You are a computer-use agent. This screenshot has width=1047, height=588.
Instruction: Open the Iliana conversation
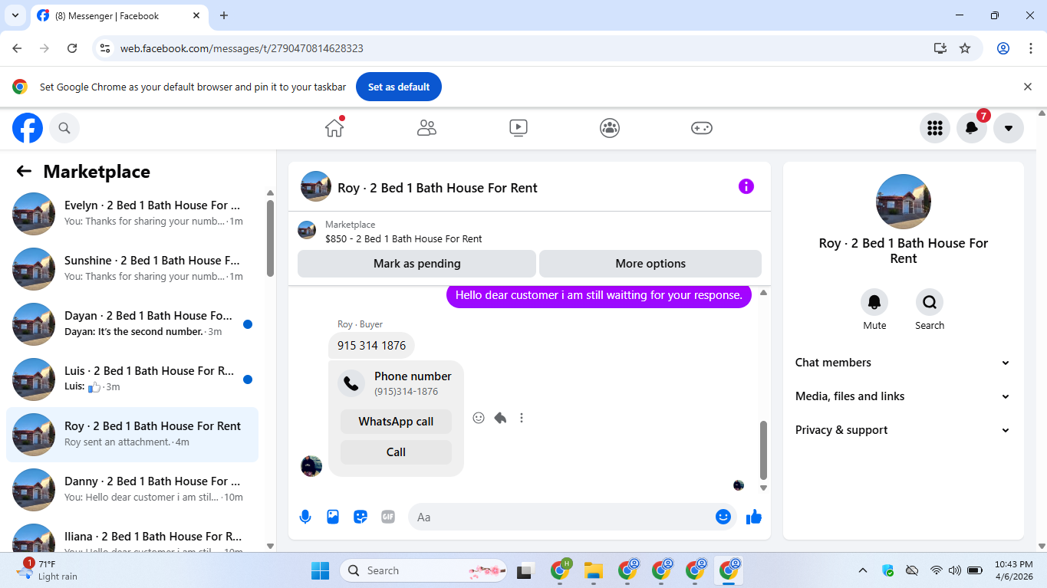[132, 535]
